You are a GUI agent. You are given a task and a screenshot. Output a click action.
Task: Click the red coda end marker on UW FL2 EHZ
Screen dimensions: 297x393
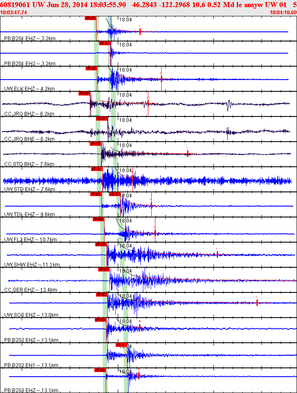[x=155, y=233]
